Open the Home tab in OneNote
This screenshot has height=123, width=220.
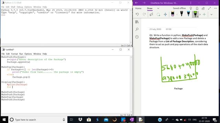point(138,8)
